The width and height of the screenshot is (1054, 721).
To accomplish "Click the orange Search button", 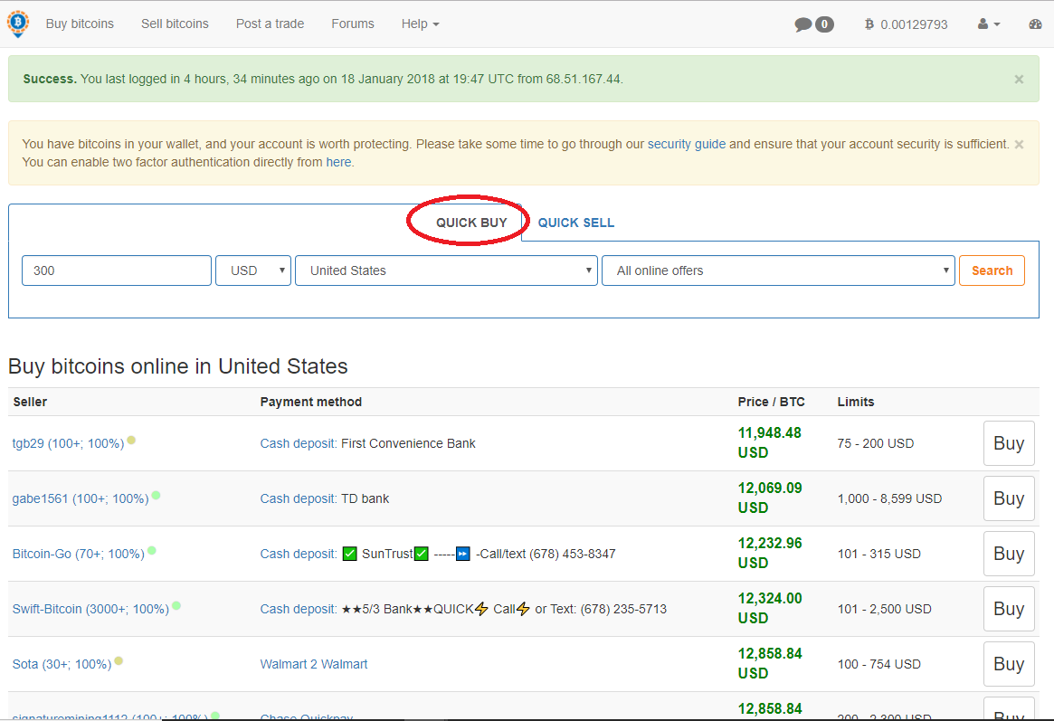I will [992, 270].
